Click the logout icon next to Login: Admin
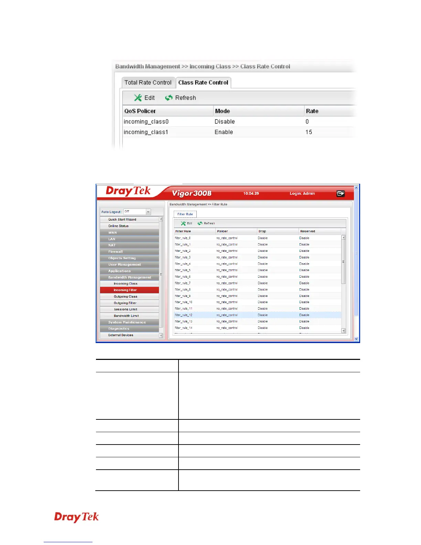 point(340,194)
